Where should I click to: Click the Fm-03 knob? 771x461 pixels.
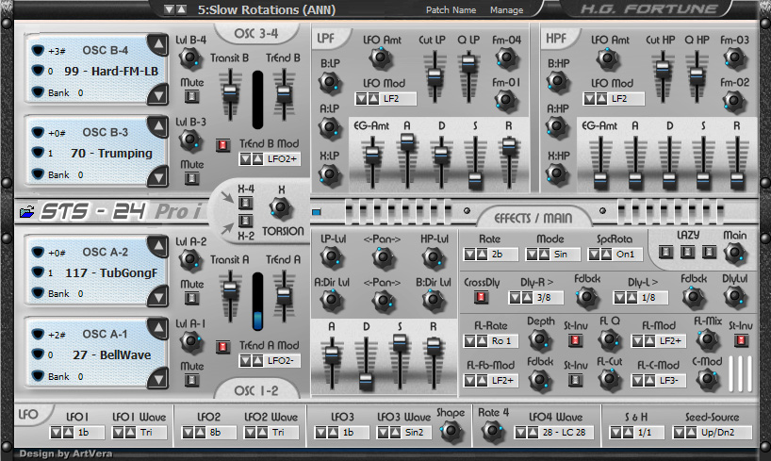[x=734, y=58]
